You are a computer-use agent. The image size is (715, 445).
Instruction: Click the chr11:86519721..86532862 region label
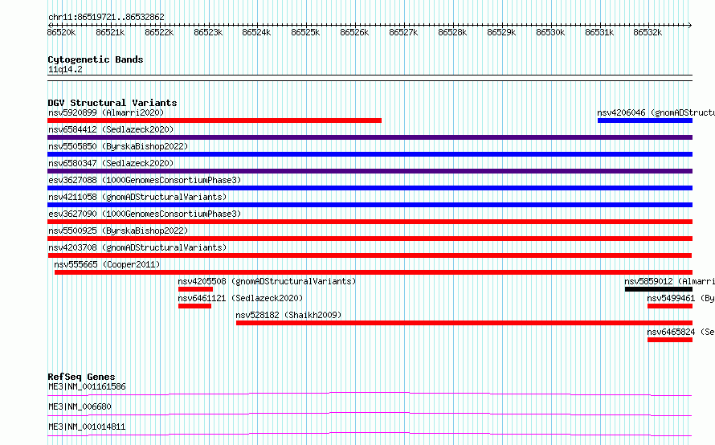pos(106,18)
